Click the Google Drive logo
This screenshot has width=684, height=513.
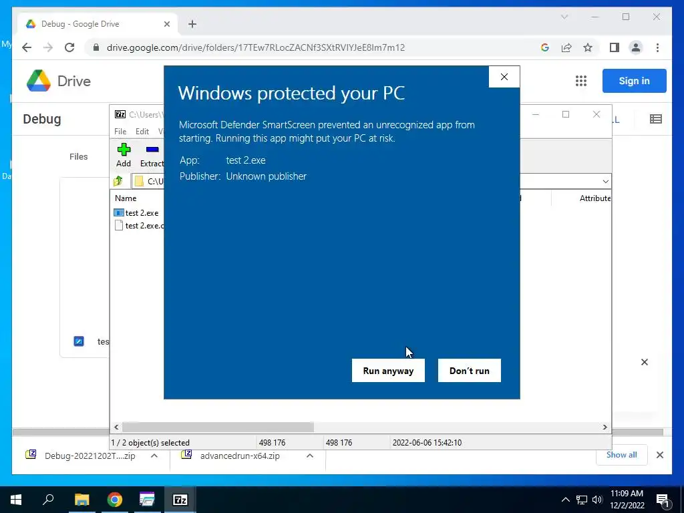[59, 81]
